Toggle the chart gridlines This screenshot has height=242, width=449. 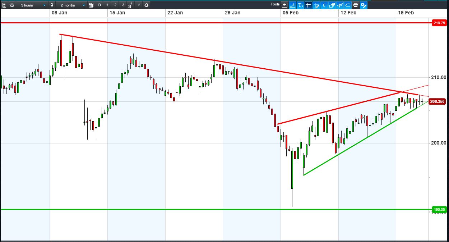coord(309,5)
